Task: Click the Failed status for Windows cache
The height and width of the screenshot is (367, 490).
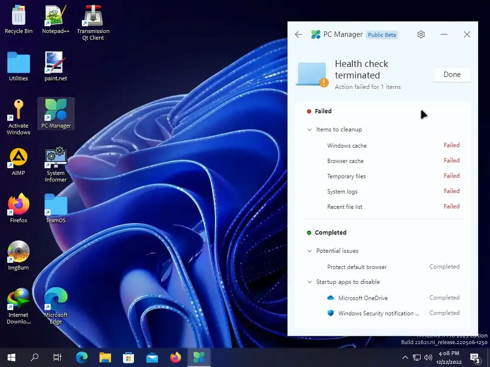Action: (x=452, y=145)
